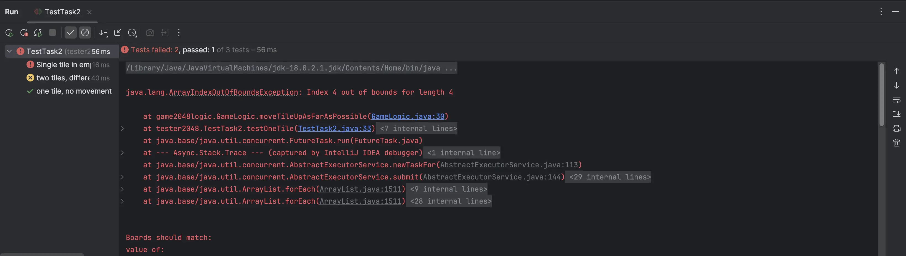Viewport: 906px width, 256px height.
Task: Print the test output
Action: click(897, 128)
